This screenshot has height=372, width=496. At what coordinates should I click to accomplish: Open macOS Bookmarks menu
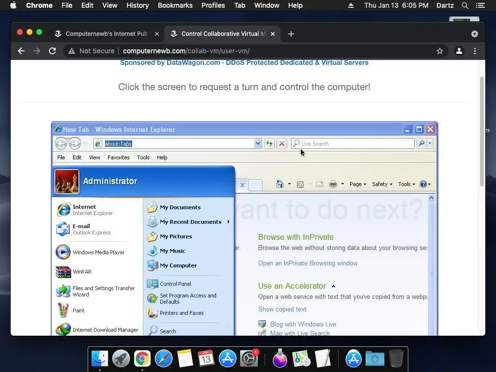pyautogui.click(x=175, y=5)
